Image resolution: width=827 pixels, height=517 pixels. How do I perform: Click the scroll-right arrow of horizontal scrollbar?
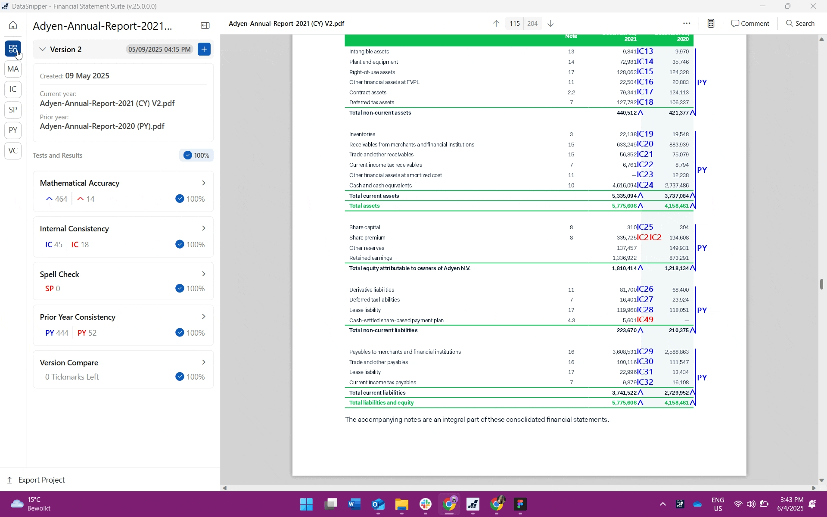click(814, 488)
